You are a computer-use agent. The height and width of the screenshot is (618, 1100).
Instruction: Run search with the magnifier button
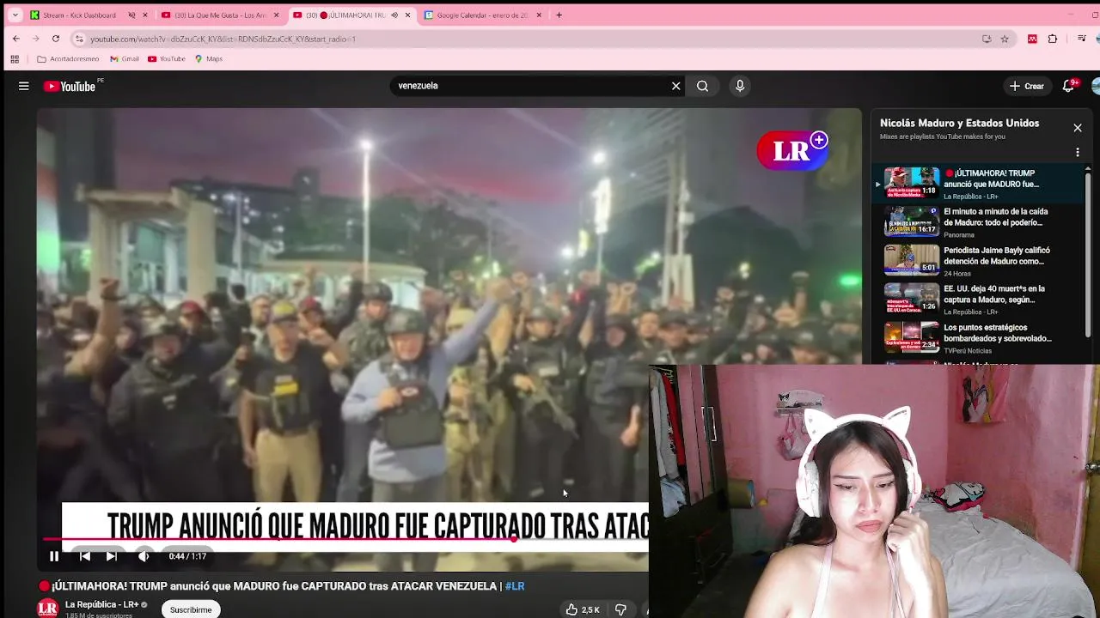pyautogui.click(x=702, y=86)
